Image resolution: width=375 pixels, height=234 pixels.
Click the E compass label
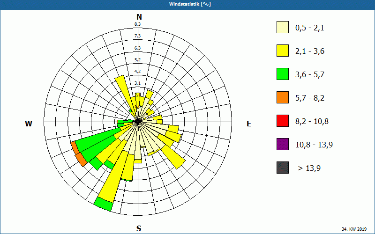pyautogui.click(x=249, y=124)
